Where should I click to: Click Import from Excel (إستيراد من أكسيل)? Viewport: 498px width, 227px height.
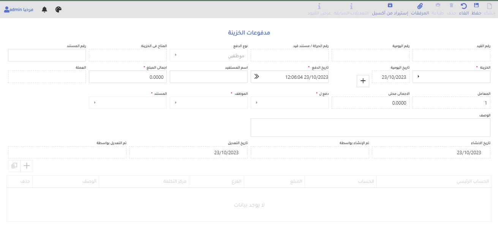[390, 6]
